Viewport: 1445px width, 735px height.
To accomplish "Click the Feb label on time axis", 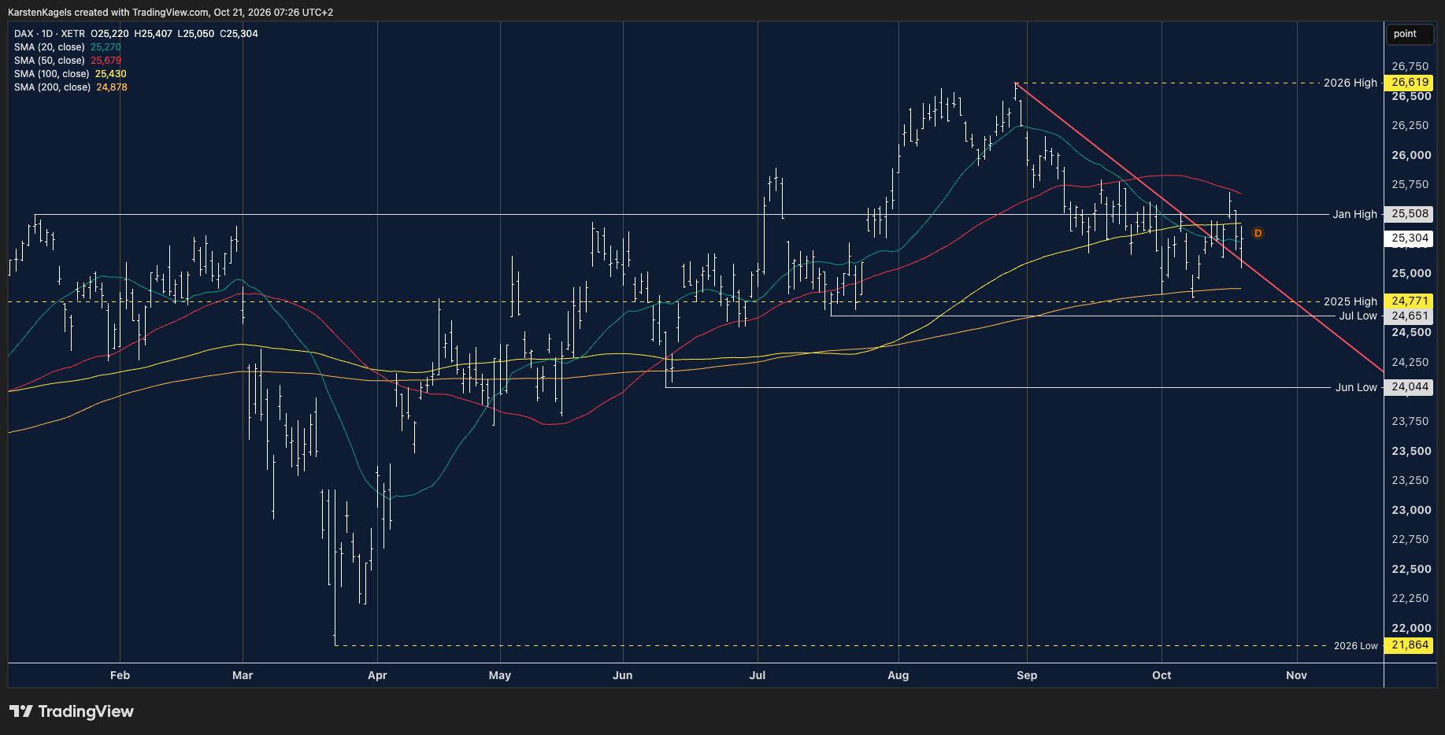I will click(120, 675).
